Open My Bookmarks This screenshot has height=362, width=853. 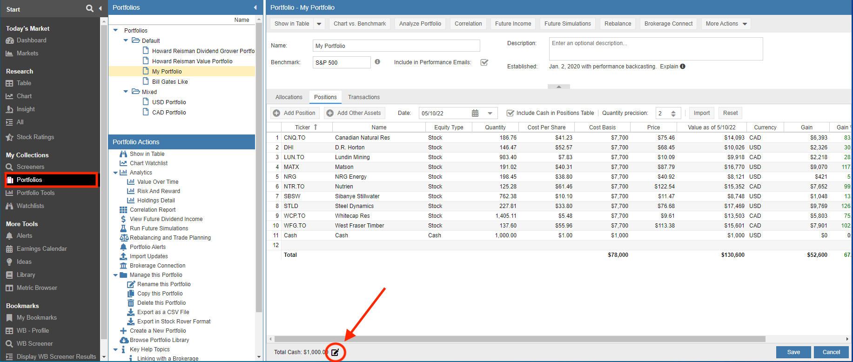tap(31, 318)
